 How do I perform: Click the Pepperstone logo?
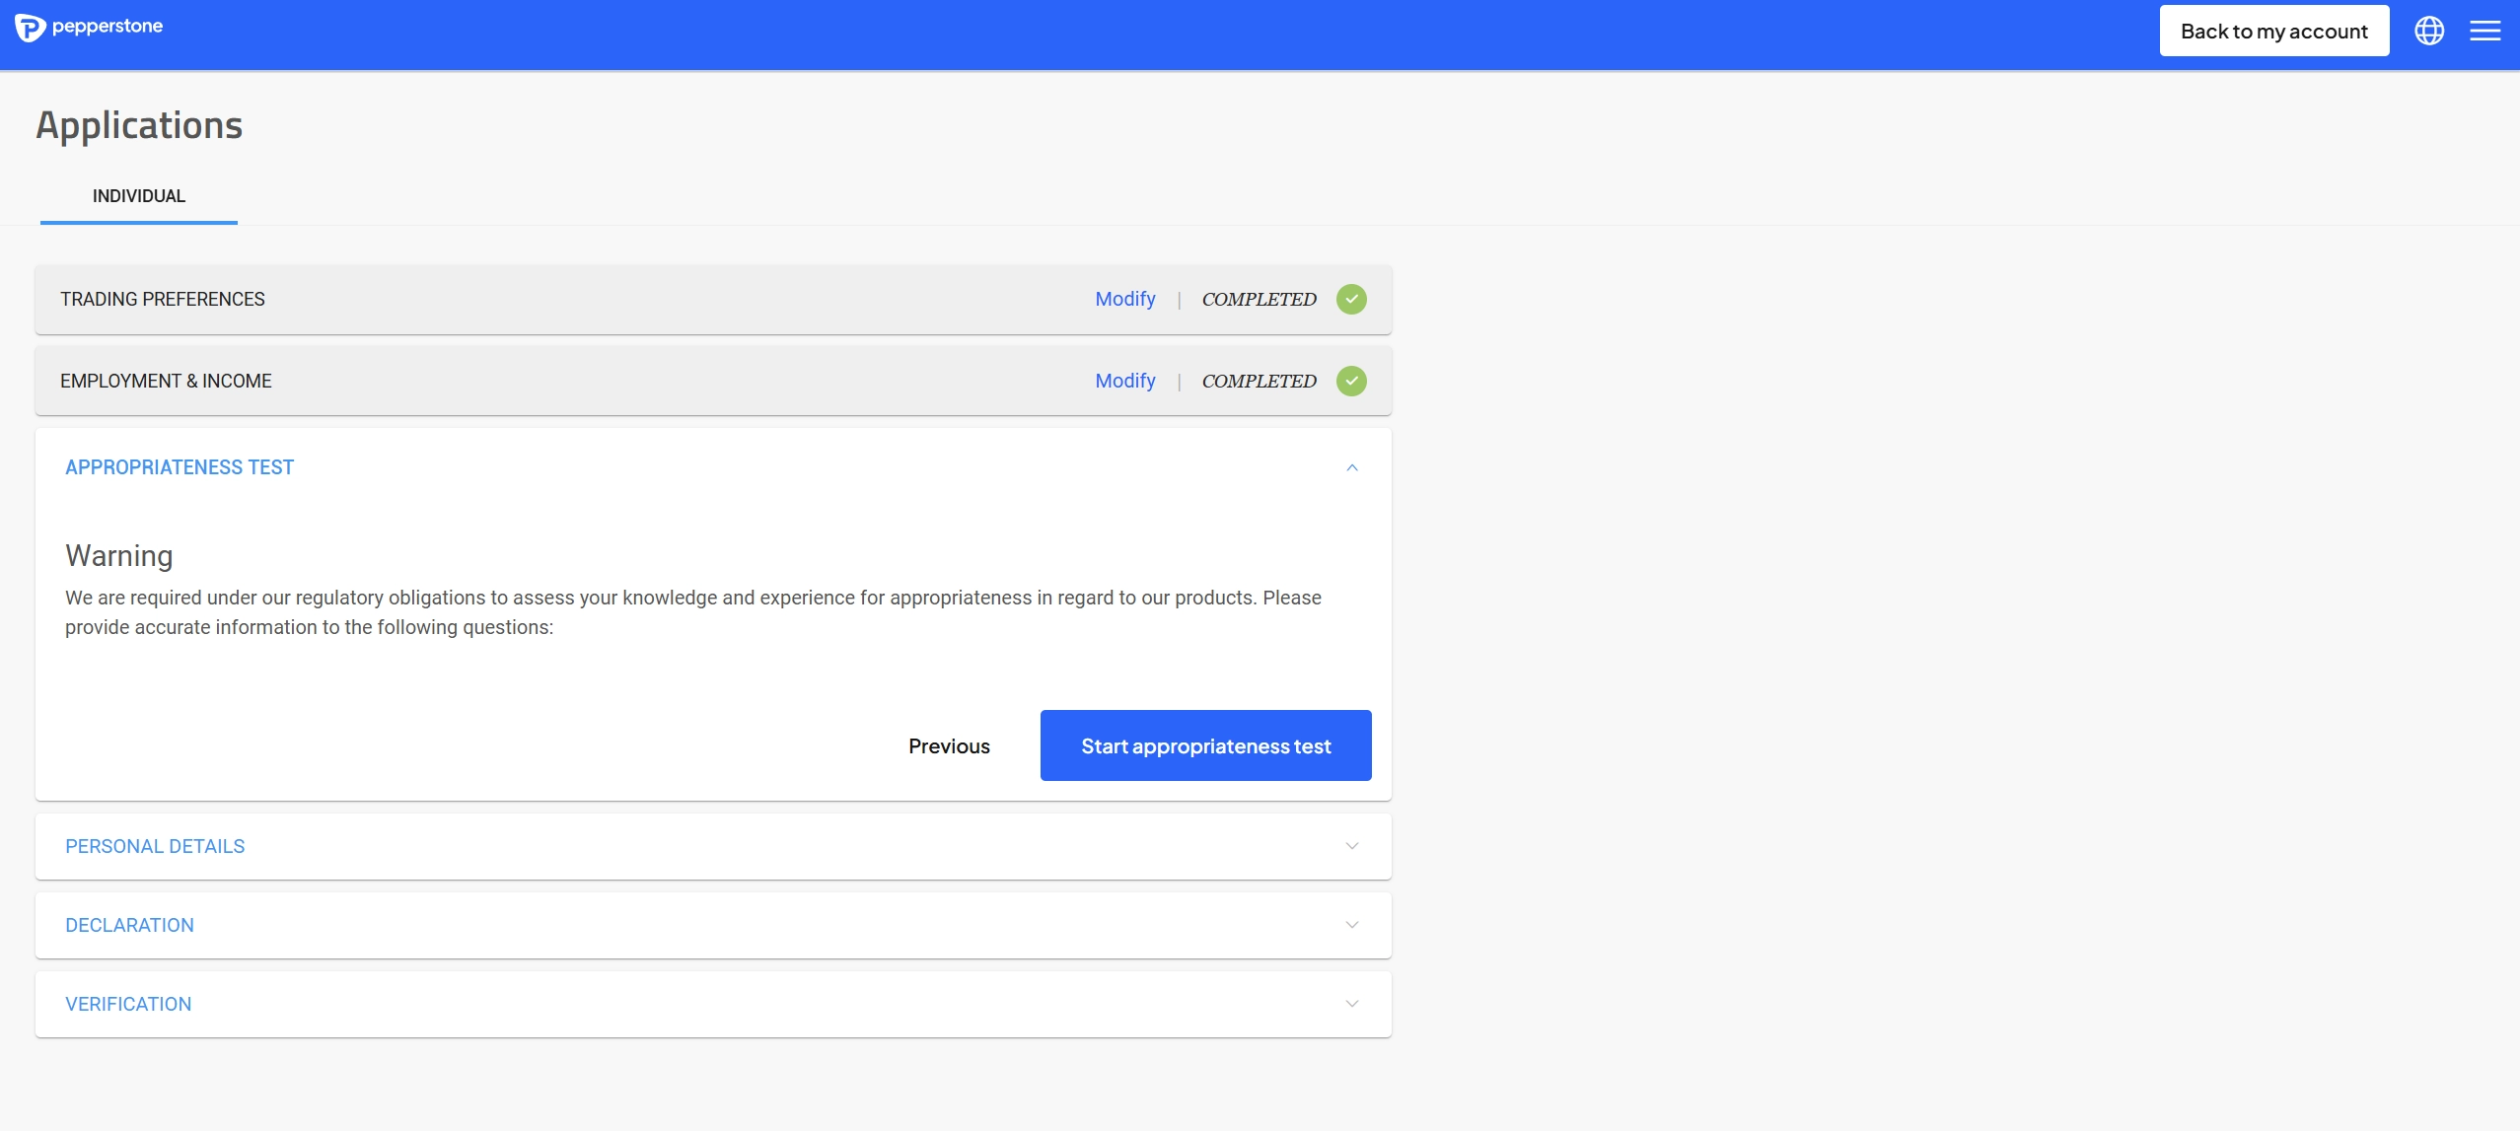tap(89, 28)
